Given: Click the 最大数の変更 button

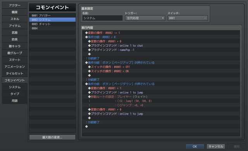Looking at the screenshot, I should tap(52, 137).
